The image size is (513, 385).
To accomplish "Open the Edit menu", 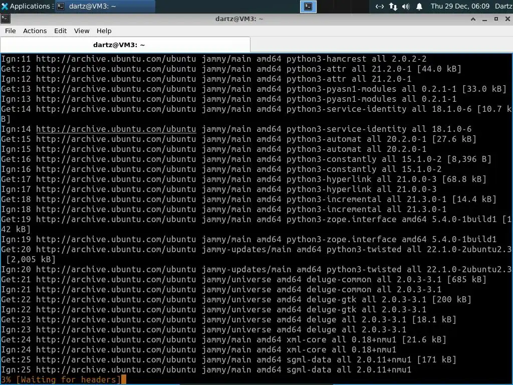I will 60,31.
